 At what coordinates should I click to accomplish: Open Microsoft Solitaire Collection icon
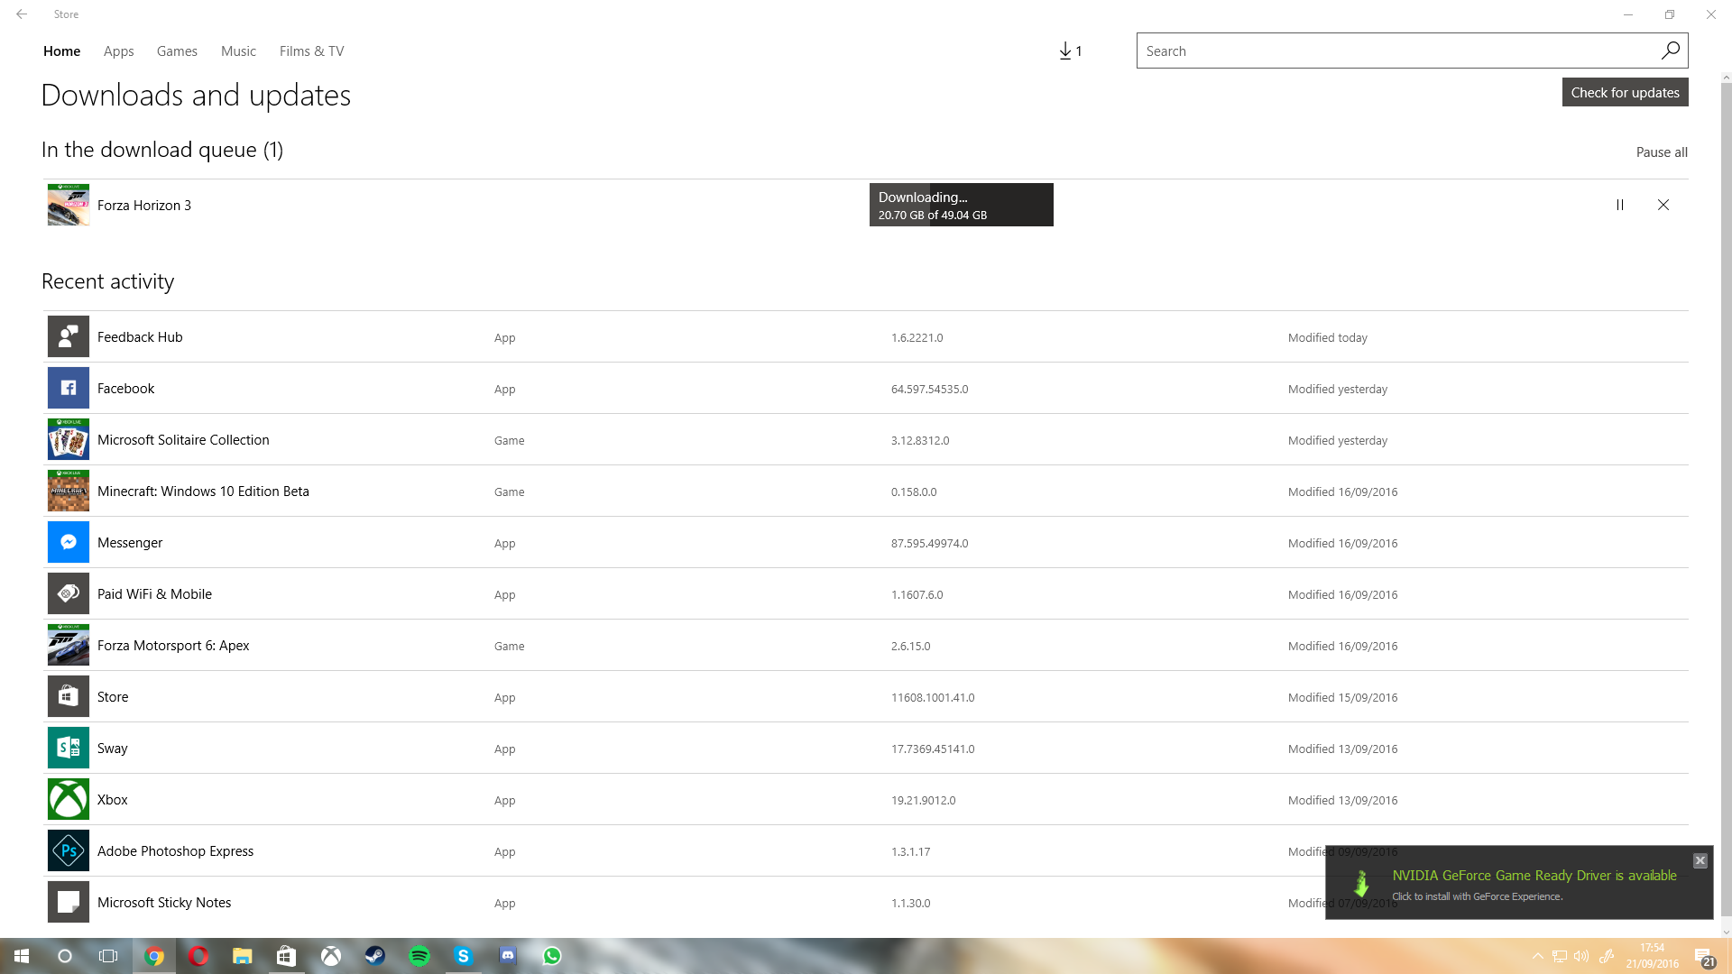pyautogui.click(x=69, y=439)
